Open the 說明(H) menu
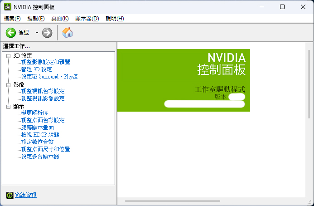The image size is (314, 206). tap(115, 19)
